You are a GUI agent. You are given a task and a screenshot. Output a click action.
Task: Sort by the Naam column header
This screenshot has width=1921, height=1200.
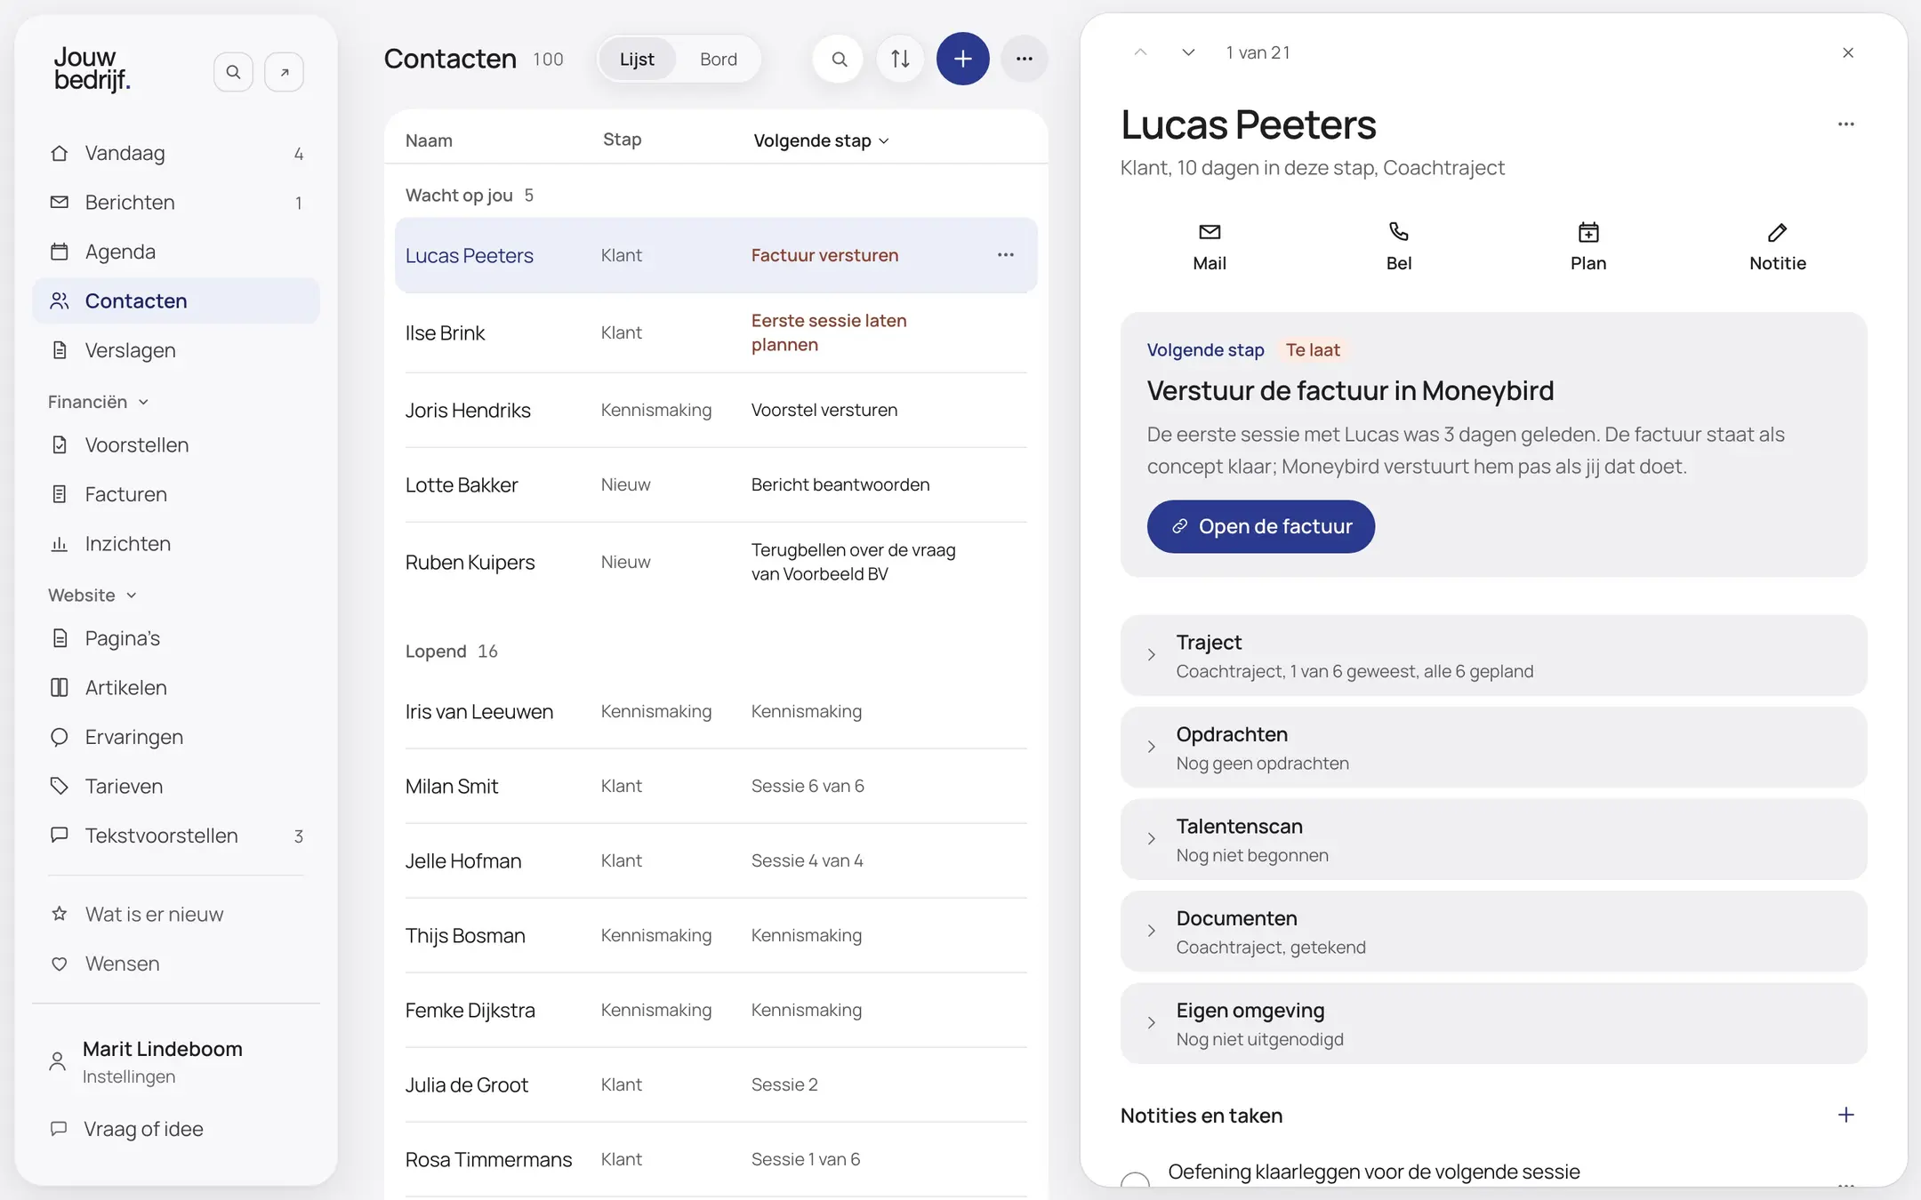tap(429, 140)
